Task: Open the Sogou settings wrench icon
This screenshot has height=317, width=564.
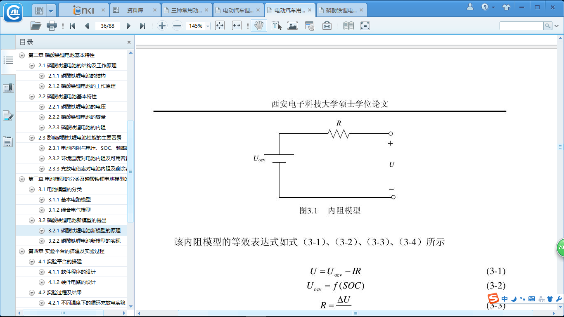Action: click(x=559, y=299)
